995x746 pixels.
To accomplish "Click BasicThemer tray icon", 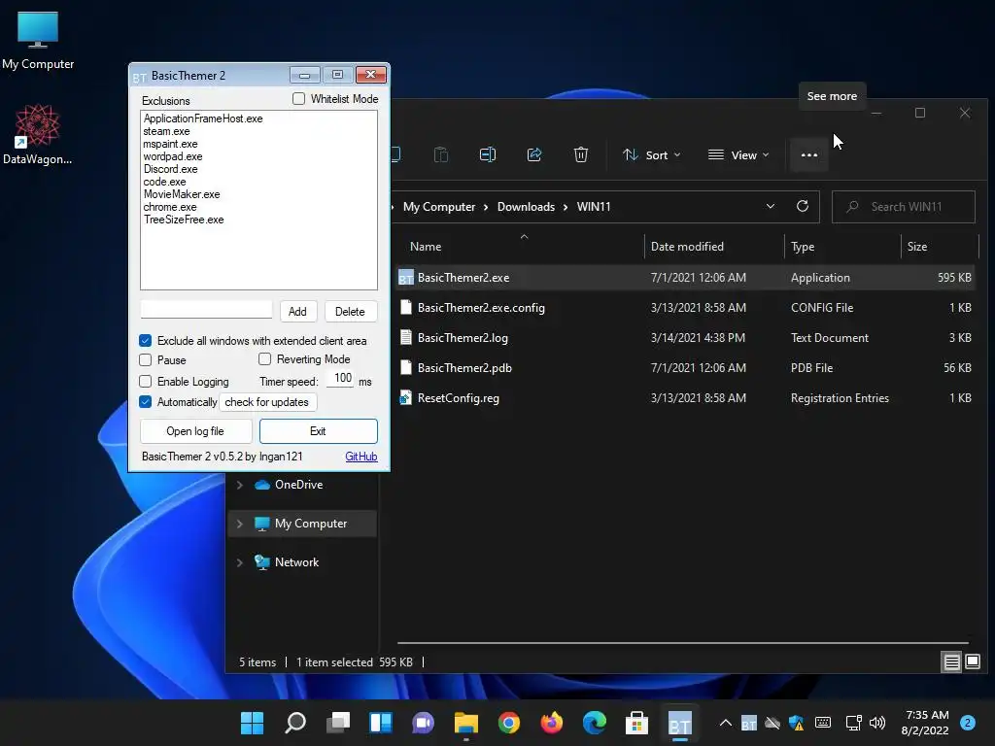I will [x=749, y=723].
